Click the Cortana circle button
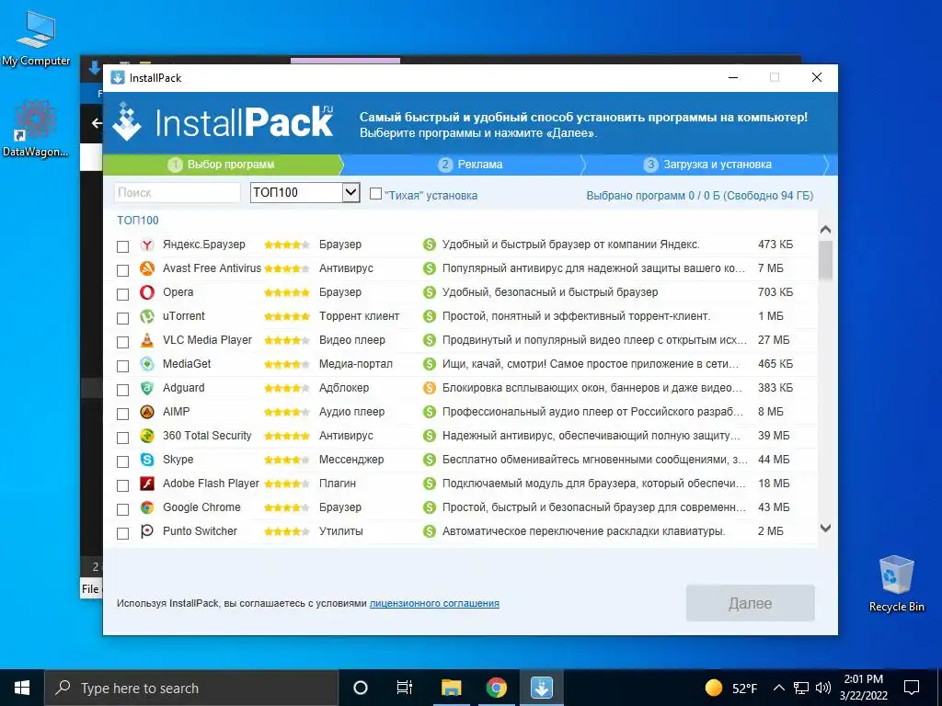Viewport: 942px width, 706px height. pyautogui.click(x=361, y=688)
